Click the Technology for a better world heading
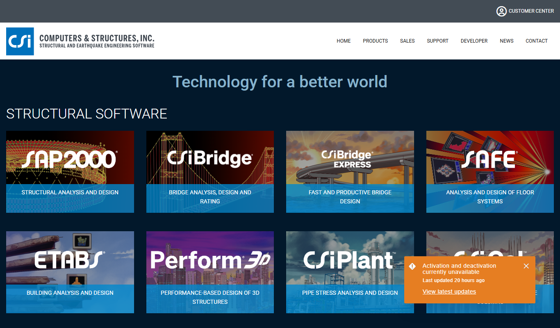This screenshot has width=560, height=328. coord(280,82)
